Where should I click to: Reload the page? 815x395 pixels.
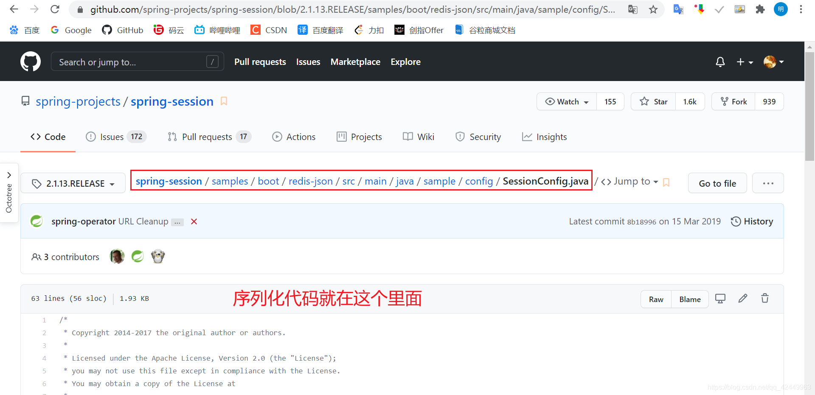(55, 9)
